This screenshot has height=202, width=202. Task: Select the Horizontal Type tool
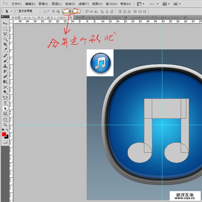click(5, 103)
